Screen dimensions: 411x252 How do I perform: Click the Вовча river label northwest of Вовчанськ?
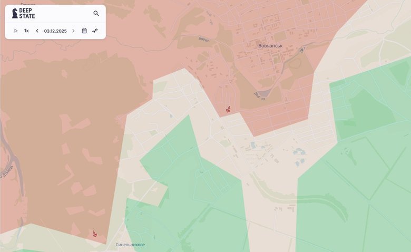pyautogui.click(x=204, y=40)
